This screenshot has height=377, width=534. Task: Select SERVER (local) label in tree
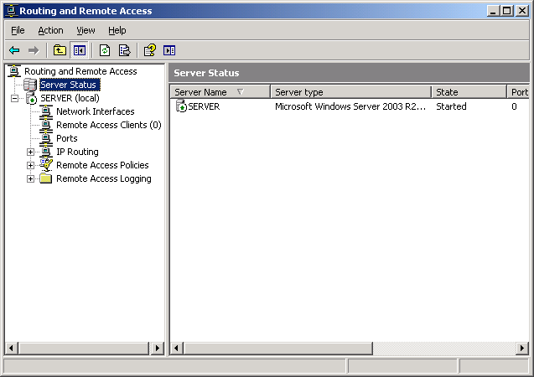click(70, 98)
